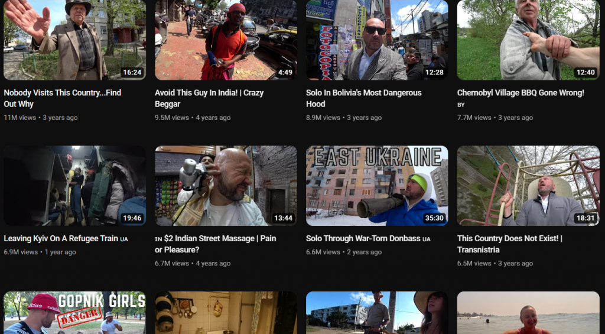Select the thumbnail with the straw-hat woman
Image resolution: width=605 pixels, height=334 pixels.
click(x=376, y=313)
